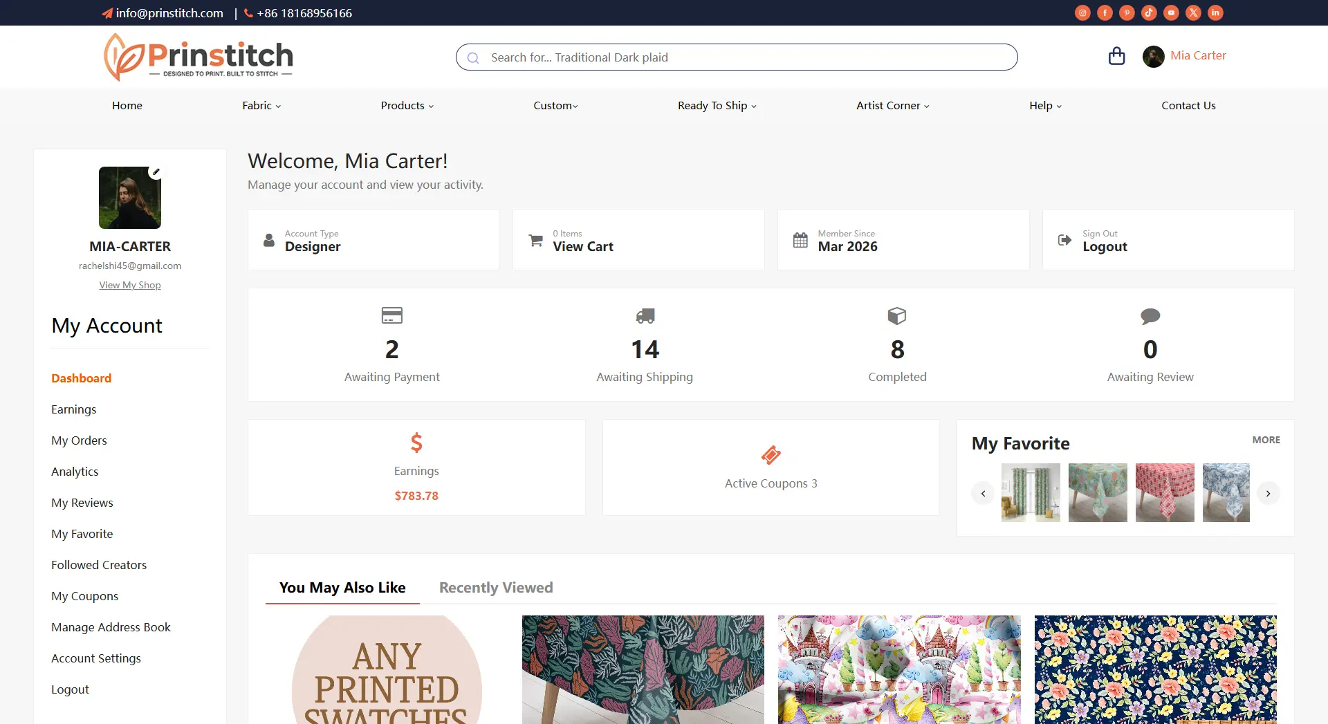Click the Awaiting Payment credit card icon
Viewport: 1328px width, 724px height.
[x=391, y=315]
